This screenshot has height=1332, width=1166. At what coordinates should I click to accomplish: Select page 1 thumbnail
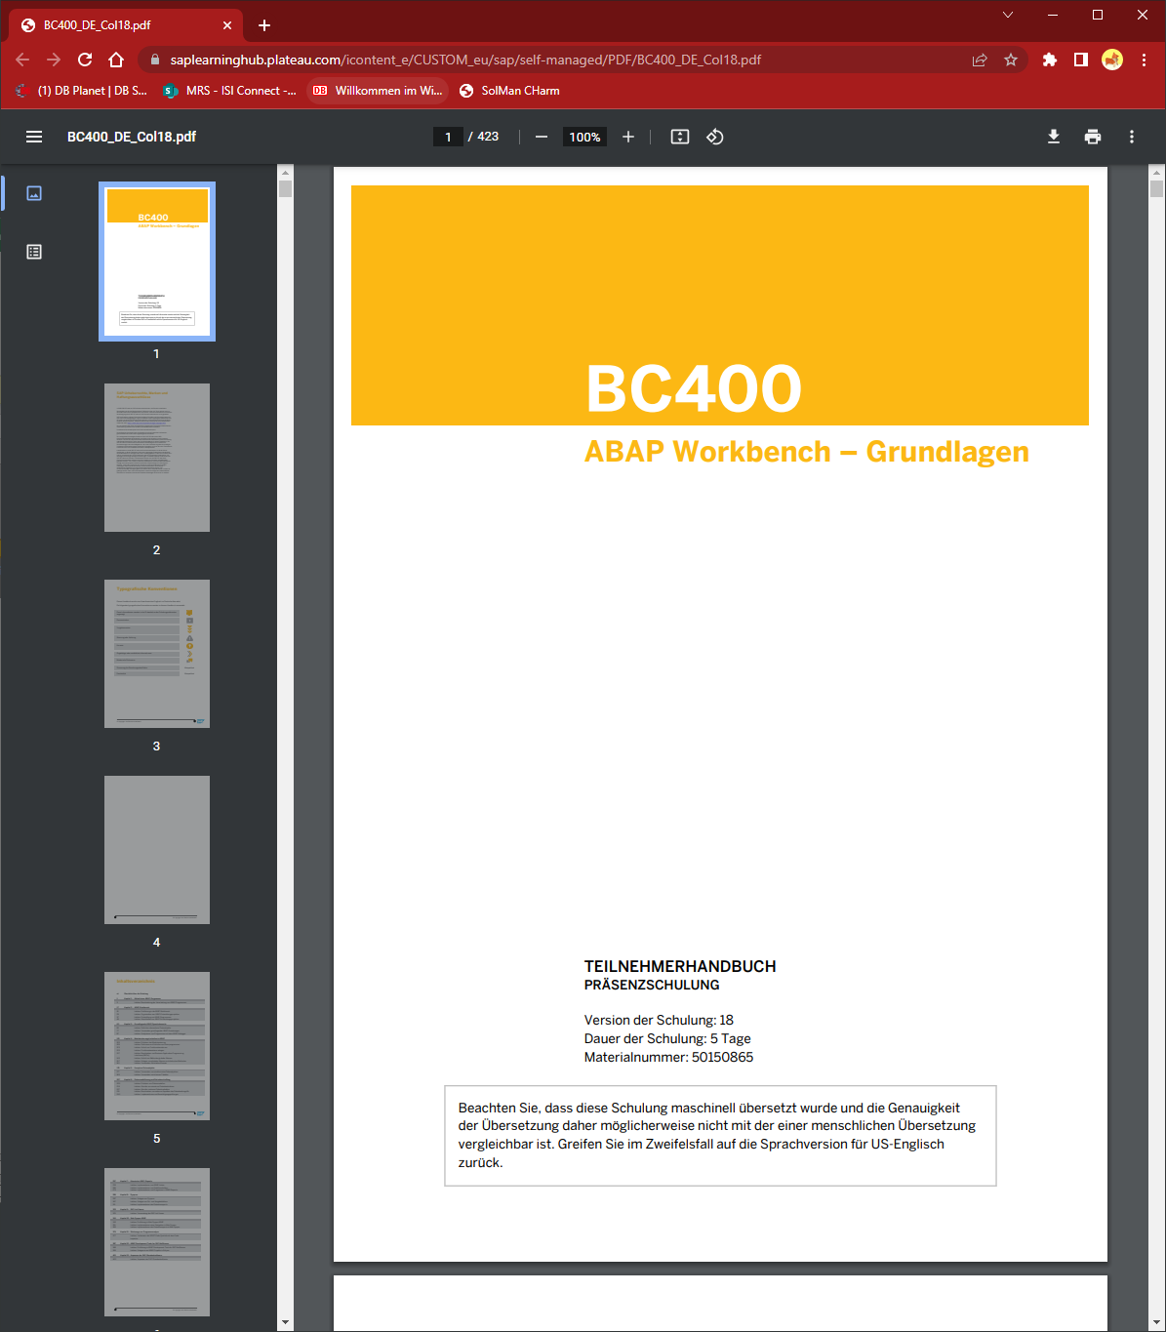click(157, 262)
